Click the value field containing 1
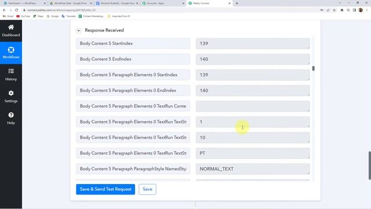 click(253, 122)
